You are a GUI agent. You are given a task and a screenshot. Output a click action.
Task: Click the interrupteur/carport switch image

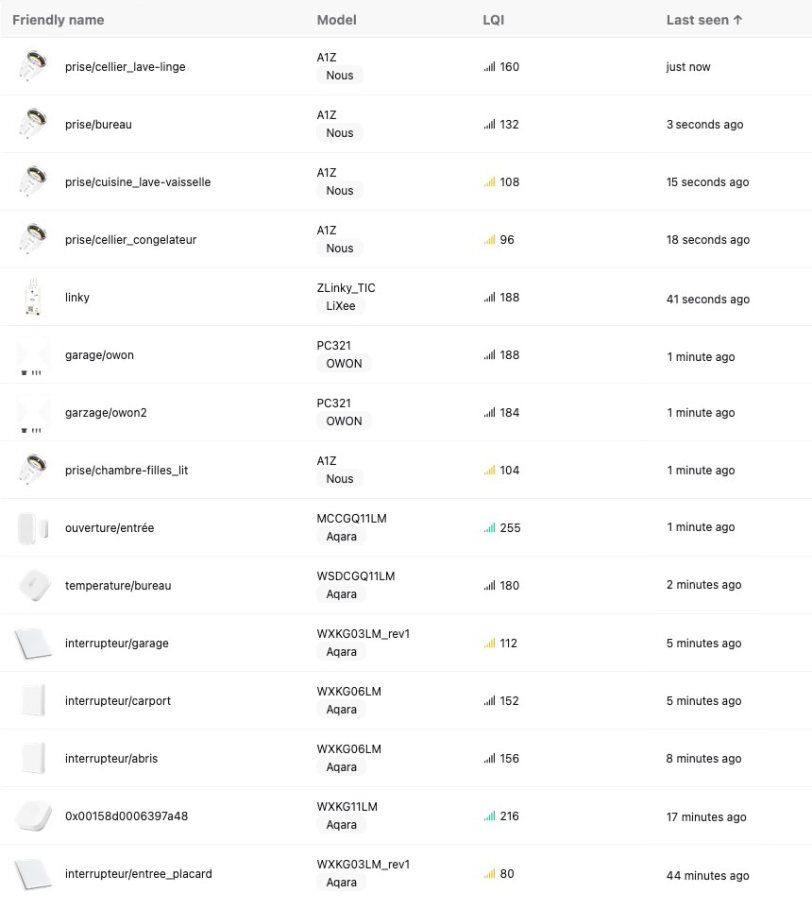point(32,701)
